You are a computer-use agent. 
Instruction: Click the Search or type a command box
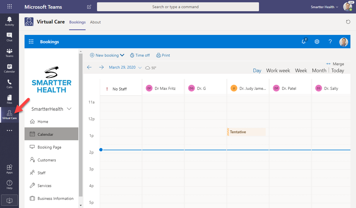[178, 7]
